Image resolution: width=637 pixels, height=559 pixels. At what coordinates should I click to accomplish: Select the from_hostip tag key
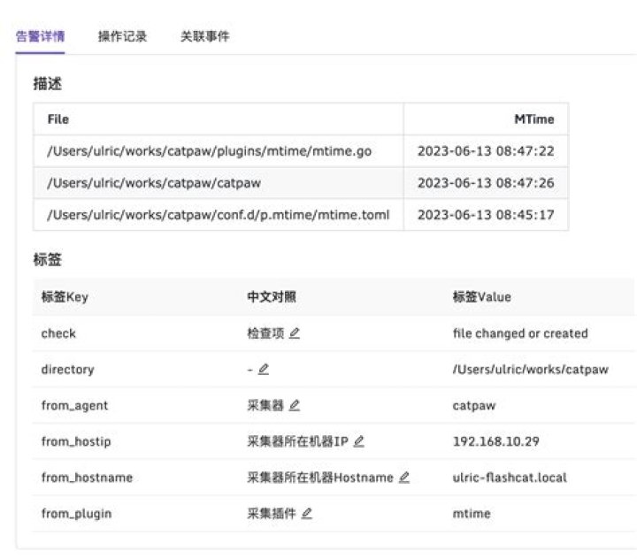(x=76, y=441)
